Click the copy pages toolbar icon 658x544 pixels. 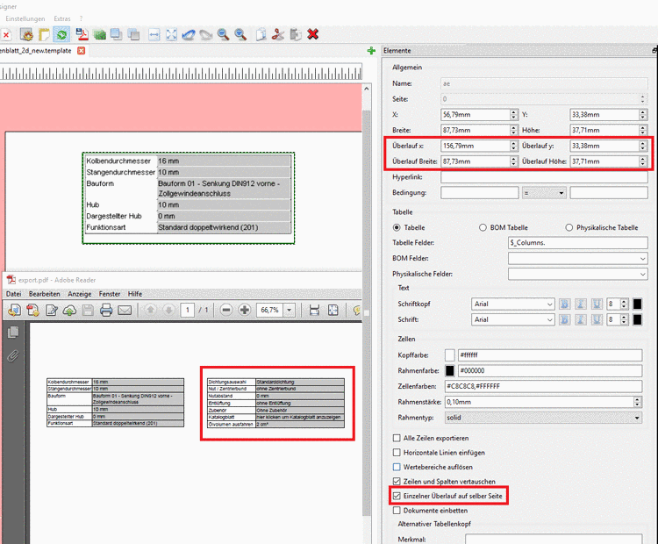pyautogui.click(x=261, y=34)
